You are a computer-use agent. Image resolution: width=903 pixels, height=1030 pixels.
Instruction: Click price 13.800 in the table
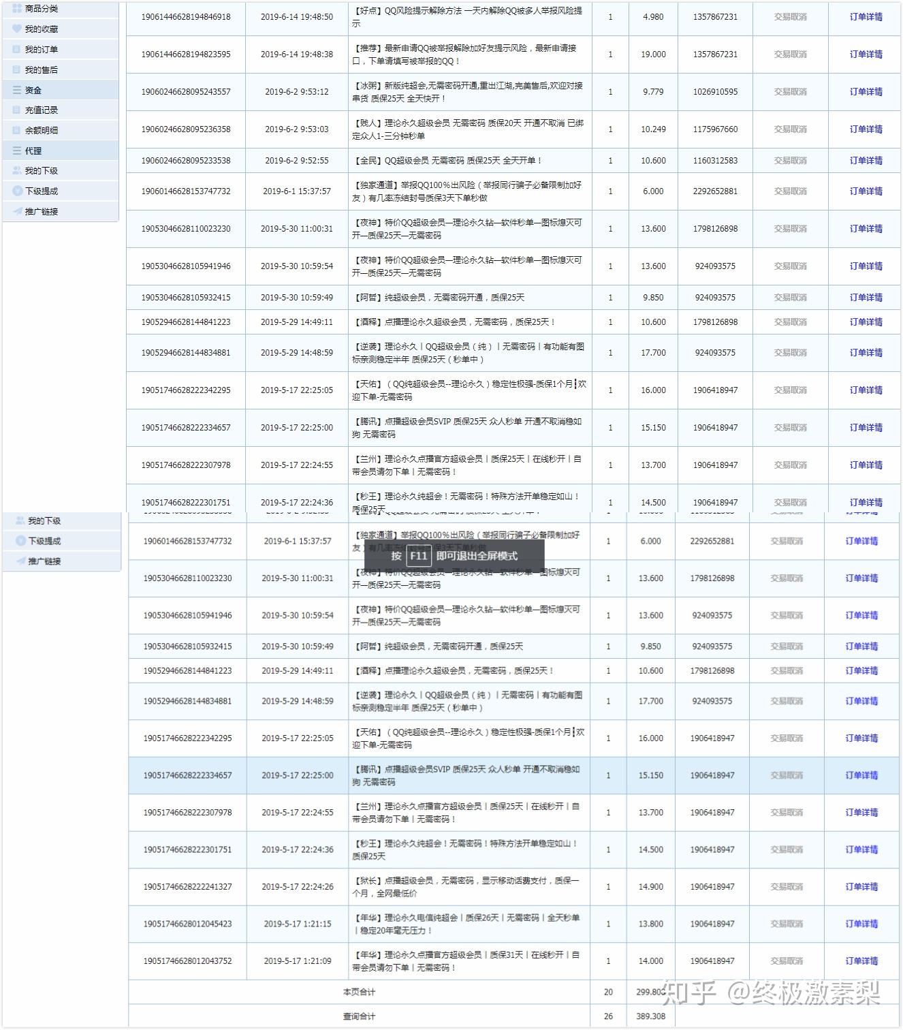click(650, 924)
